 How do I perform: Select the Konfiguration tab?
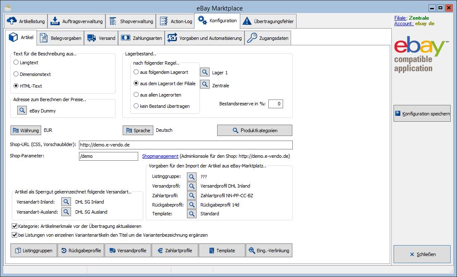tap(217, 21)
